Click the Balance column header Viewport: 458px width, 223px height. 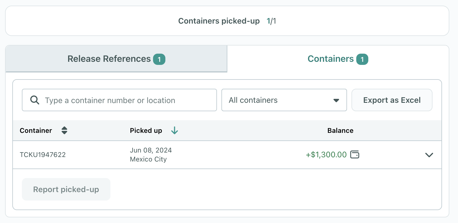click(x=340, y=131)
